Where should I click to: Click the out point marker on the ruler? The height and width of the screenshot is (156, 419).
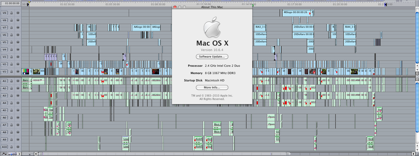coord(386,4)
